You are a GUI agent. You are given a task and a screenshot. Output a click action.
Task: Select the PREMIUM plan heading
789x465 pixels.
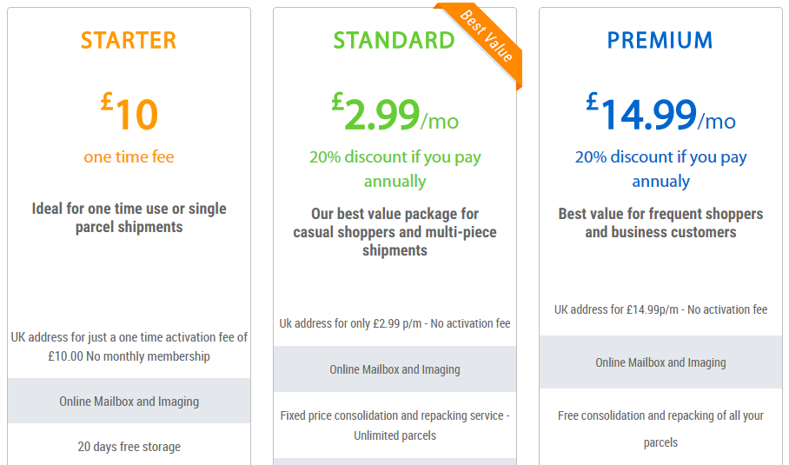tap(660, 40)
